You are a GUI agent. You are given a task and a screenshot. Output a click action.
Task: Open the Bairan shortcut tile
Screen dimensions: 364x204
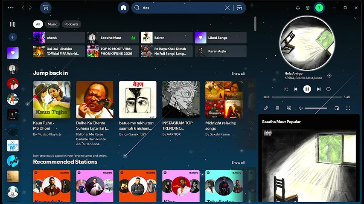tap(166, 37)
